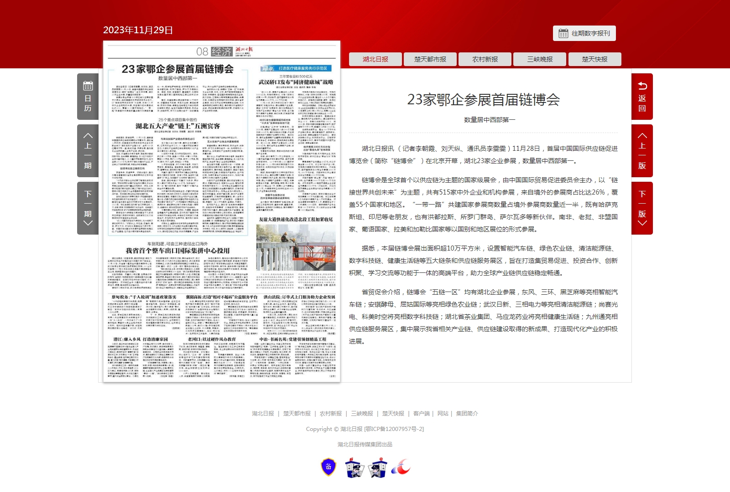Click the newspaper page thumbnail headline

[x=177, y=69]
